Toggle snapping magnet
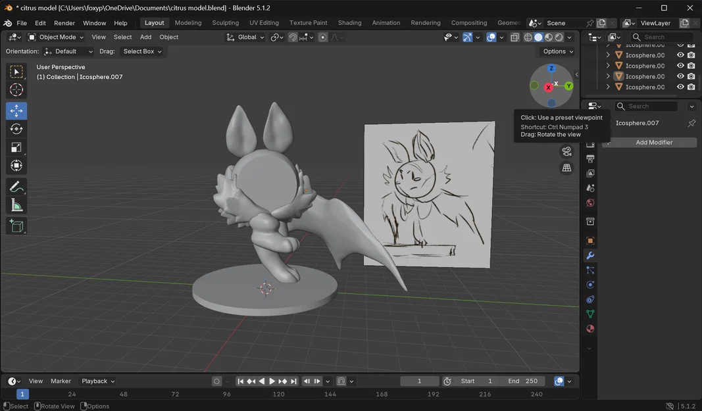The image size is (702, 411). click(x=293, y=37)
